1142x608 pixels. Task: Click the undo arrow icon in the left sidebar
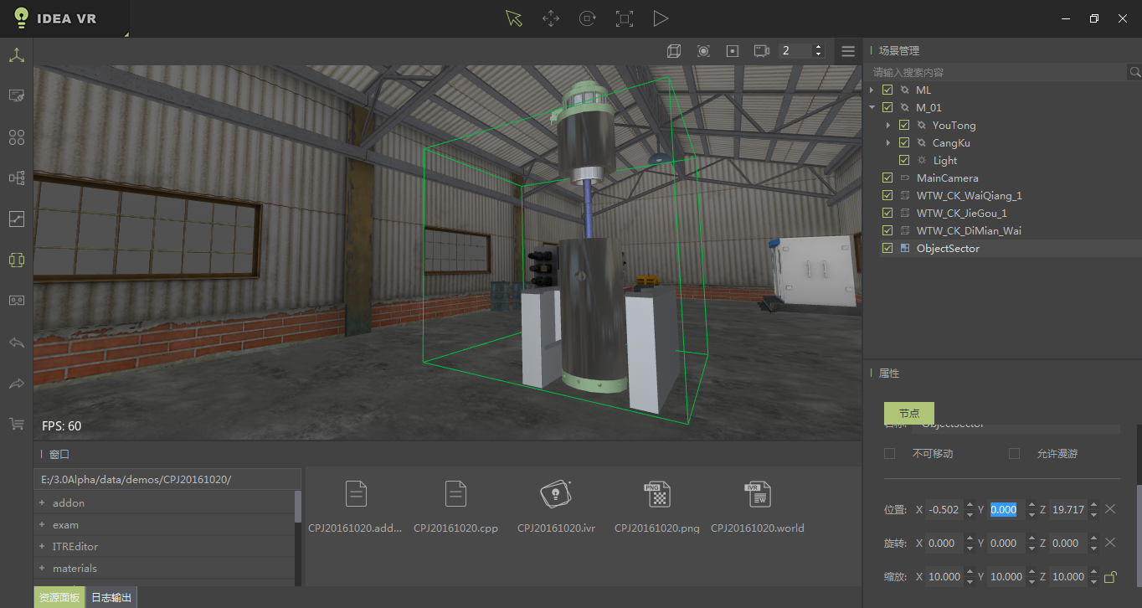16,343
